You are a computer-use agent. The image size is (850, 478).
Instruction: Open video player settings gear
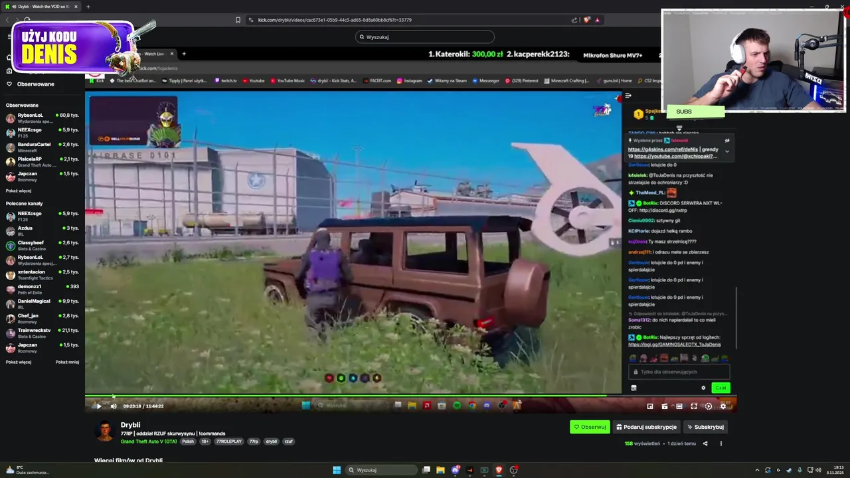coord(723,406)
